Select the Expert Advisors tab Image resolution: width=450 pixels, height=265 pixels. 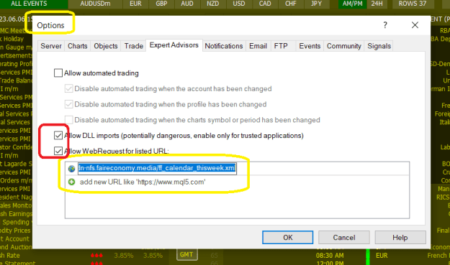174,45
